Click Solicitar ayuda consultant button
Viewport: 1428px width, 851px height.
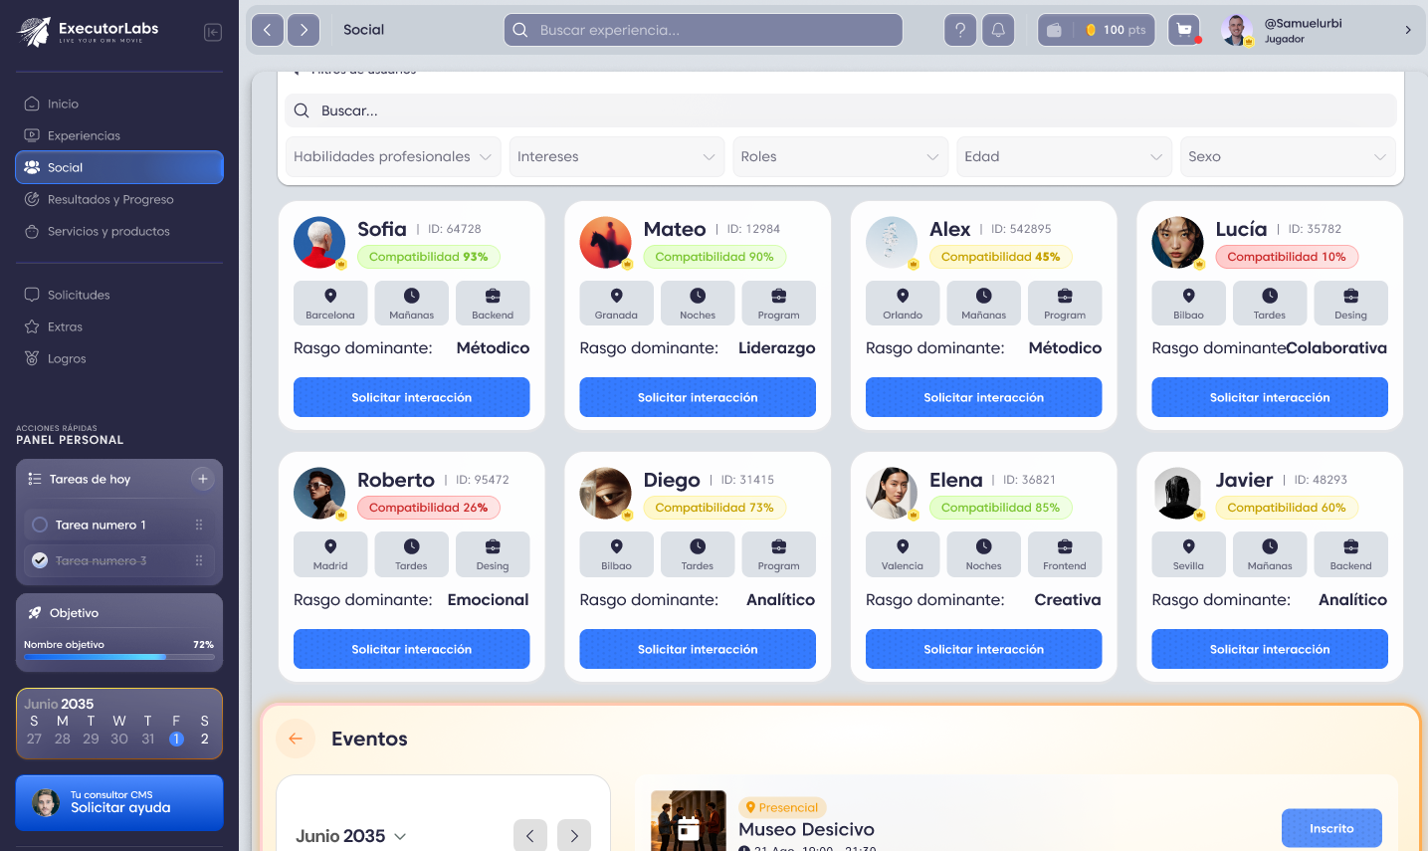click(x=119, y=802)
